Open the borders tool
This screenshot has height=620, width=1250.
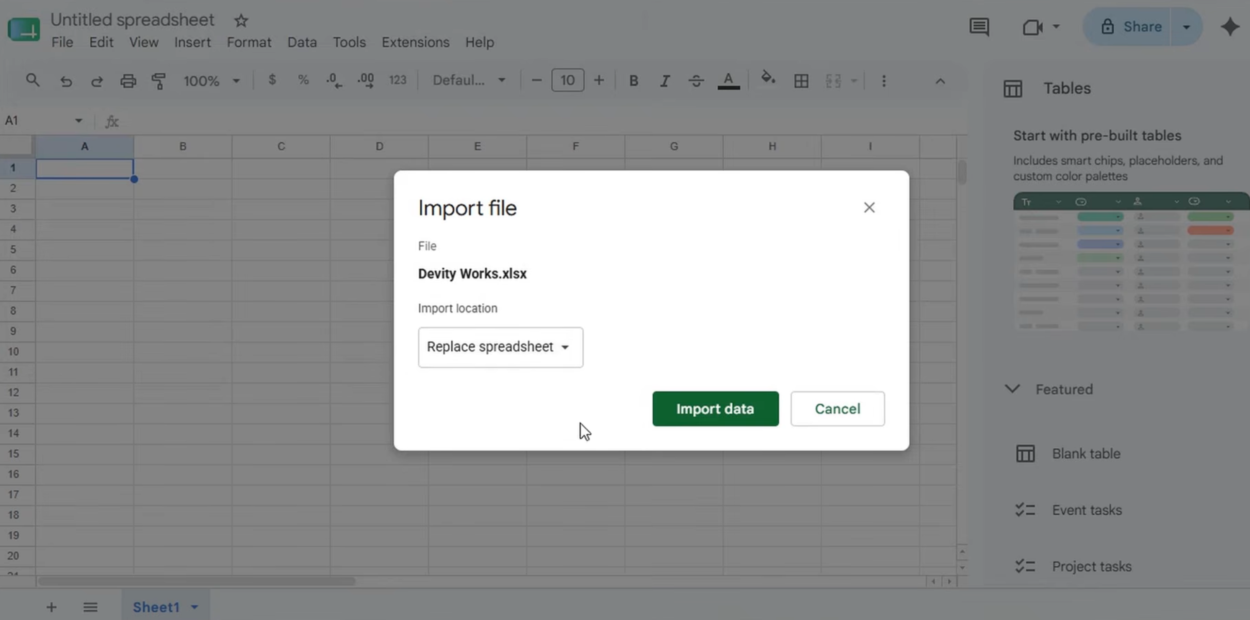(x=801, y=81)
